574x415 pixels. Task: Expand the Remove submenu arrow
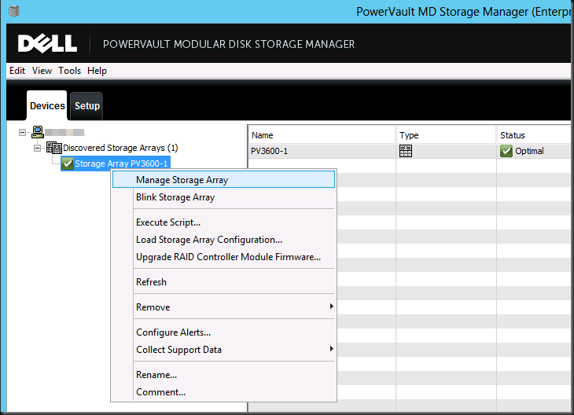click(331, 307)
